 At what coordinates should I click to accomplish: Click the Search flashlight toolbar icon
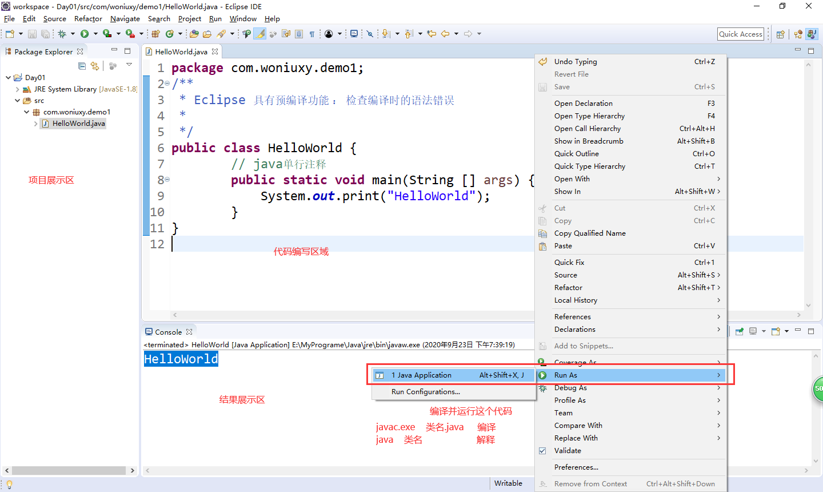tap(221, 34)
